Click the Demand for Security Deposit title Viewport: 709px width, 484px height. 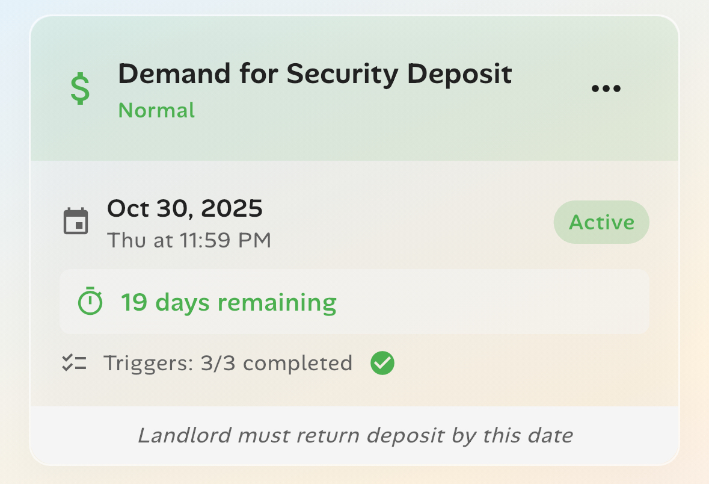click(316, 73)
